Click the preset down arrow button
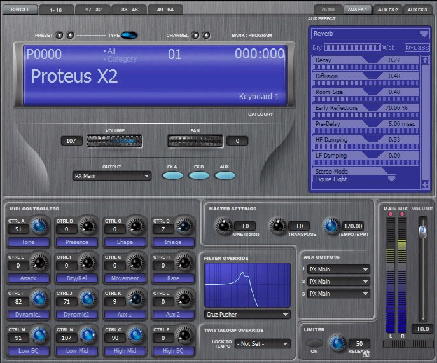This screenshot has height=363, width=437. (x=59, y=36)
